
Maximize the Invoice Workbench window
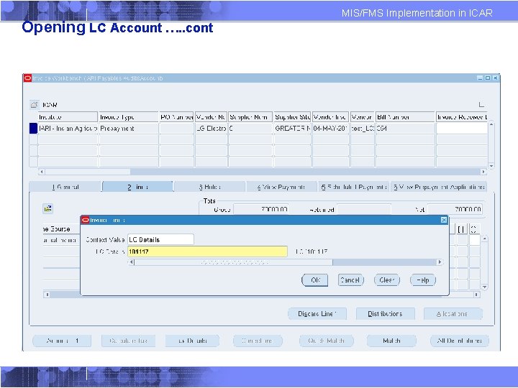(488, 78)
